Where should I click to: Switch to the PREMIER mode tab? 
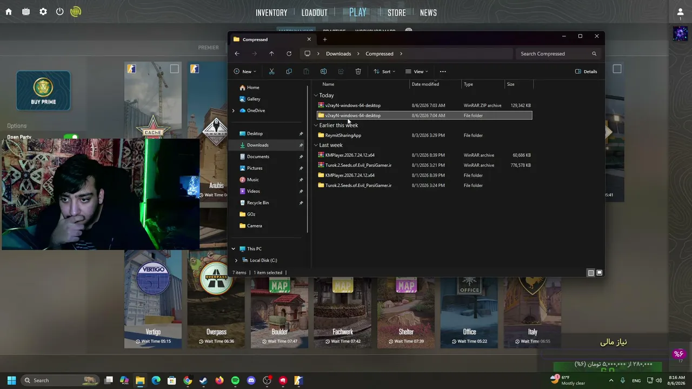[x=208, y=48]
